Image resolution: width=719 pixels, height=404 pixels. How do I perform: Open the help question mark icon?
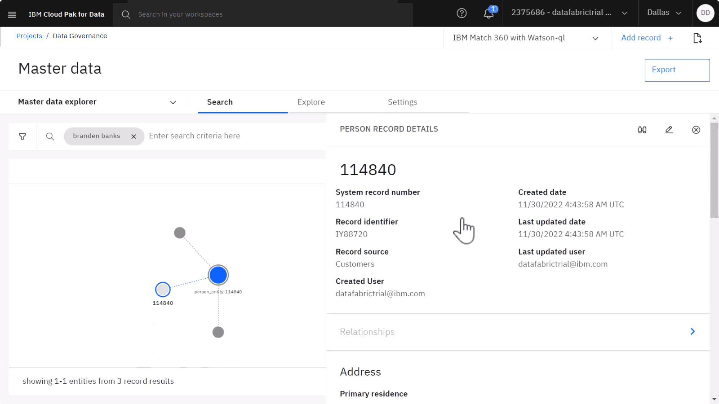[462, 13]
